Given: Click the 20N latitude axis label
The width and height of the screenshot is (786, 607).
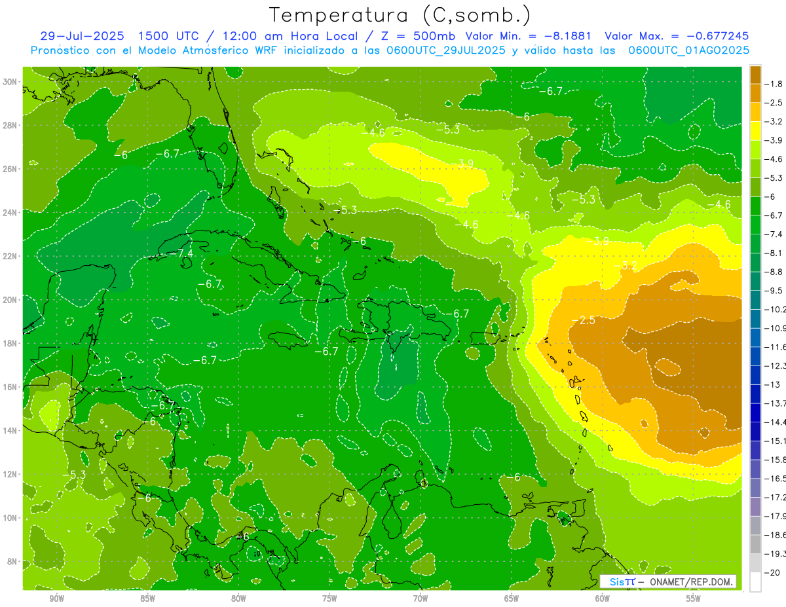Looking at the screenshot, I should (x=11, y=300).
